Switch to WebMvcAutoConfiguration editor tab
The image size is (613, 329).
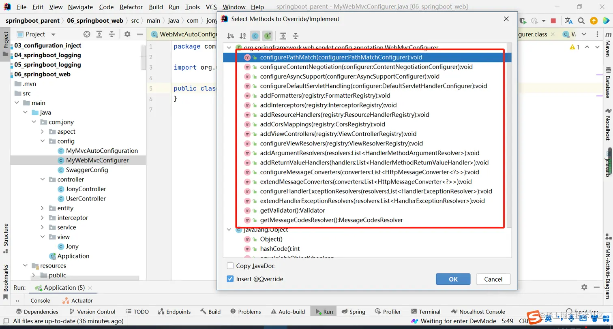[184, 34]
